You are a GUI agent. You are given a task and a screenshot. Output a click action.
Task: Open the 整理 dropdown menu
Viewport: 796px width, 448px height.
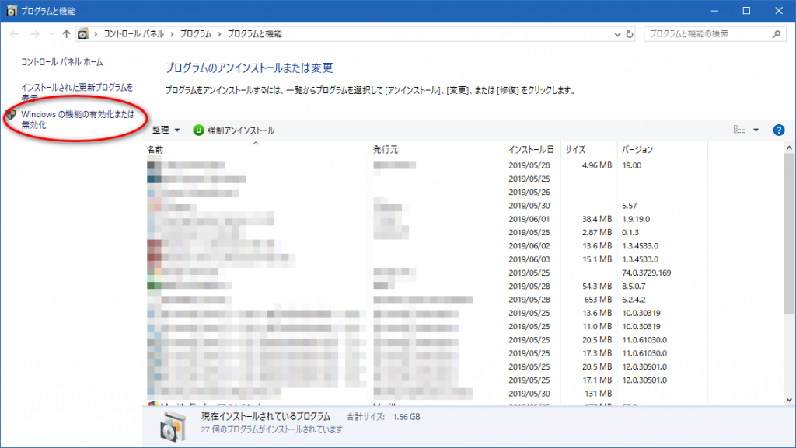tap(166, 130)
